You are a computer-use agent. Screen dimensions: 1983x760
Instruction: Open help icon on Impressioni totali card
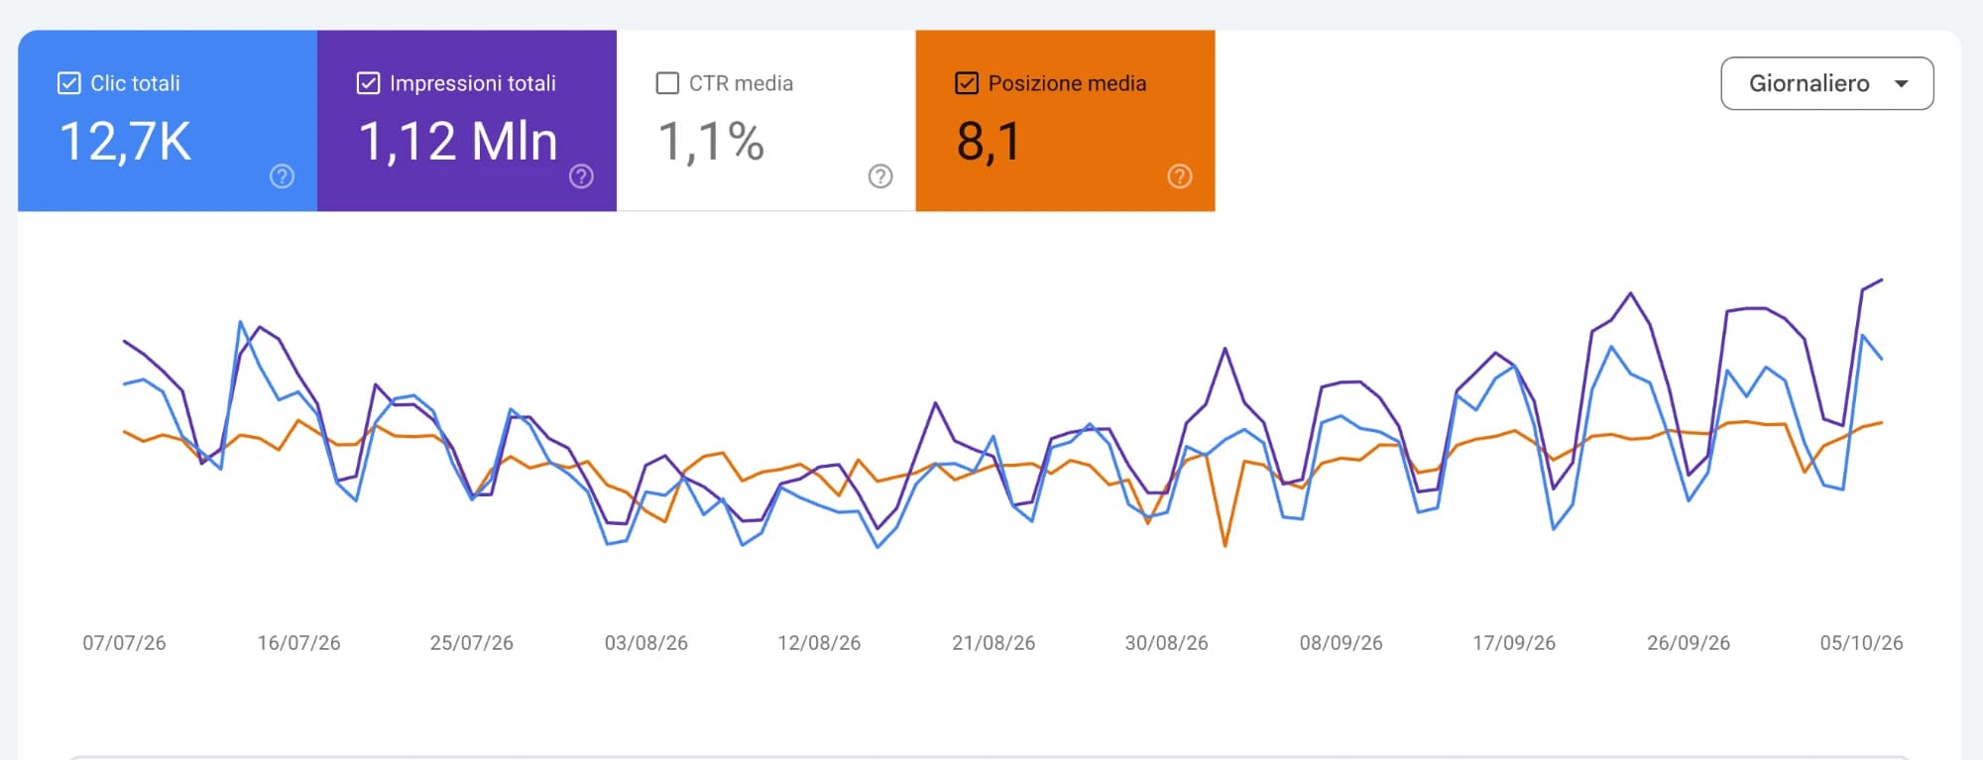pyautogui.click(x=582, y=176)
